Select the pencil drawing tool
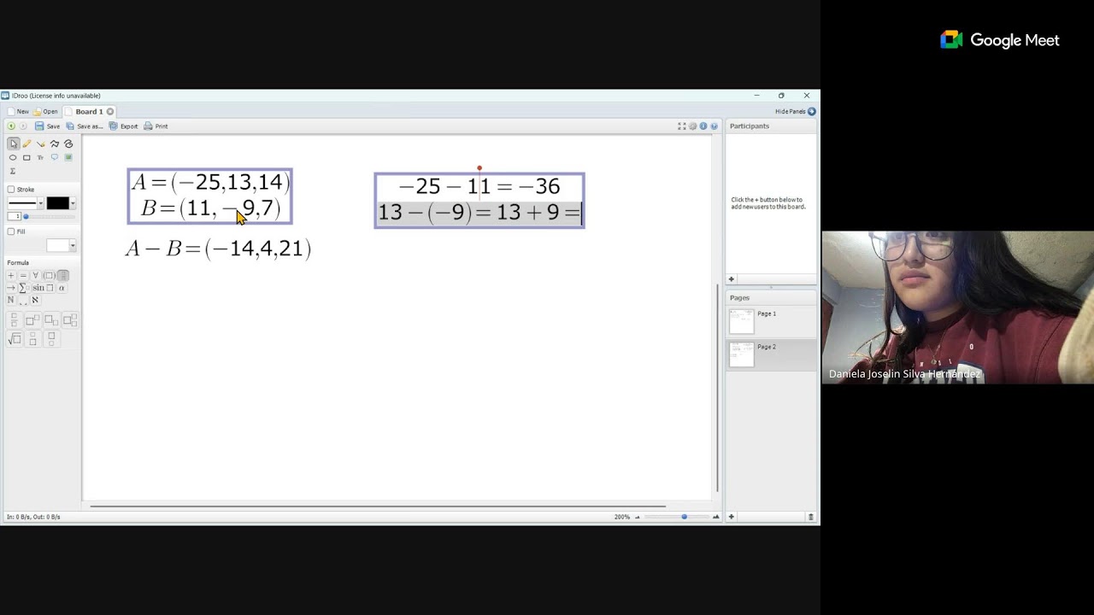The image size is (1094, 615). click(26, 143)
